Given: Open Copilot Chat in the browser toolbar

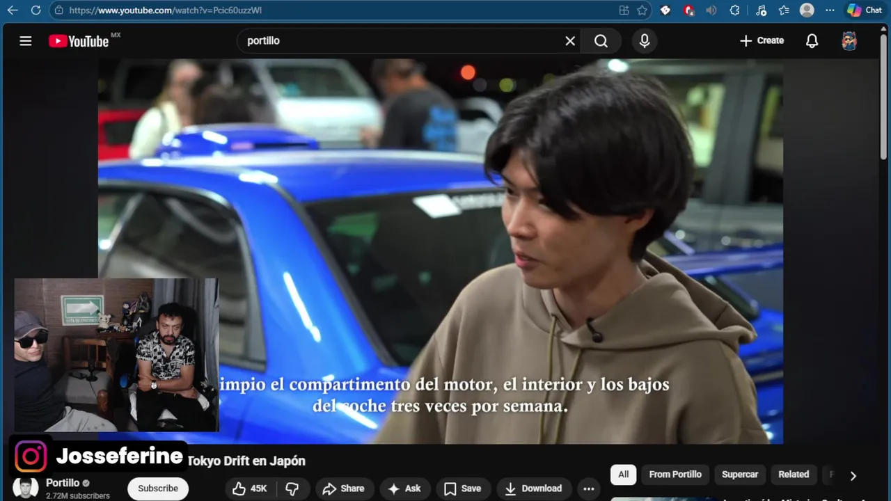Looking at the screenshot, I should (x=864, y=10).
